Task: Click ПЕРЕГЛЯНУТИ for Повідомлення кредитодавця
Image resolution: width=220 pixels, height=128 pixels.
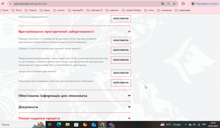Action: pos(121,60)
